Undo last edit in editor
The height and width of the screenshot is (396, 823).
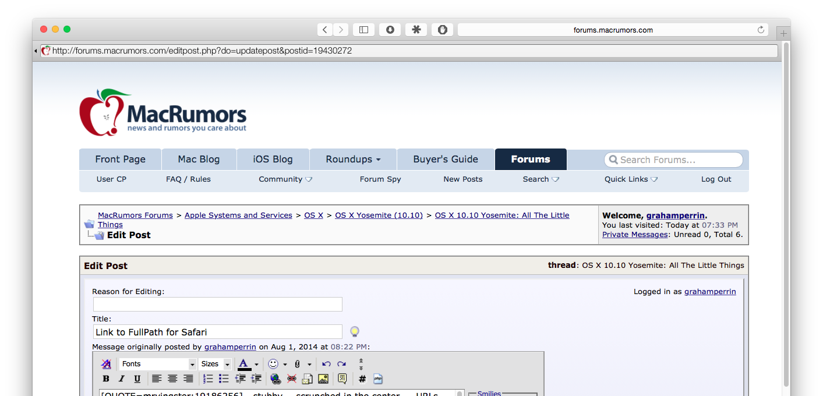click(x=326, y=364)
